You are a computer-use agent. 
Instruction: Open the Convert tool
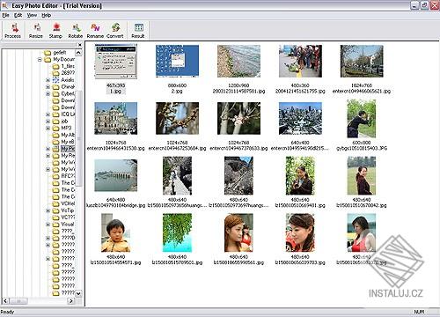115,31
